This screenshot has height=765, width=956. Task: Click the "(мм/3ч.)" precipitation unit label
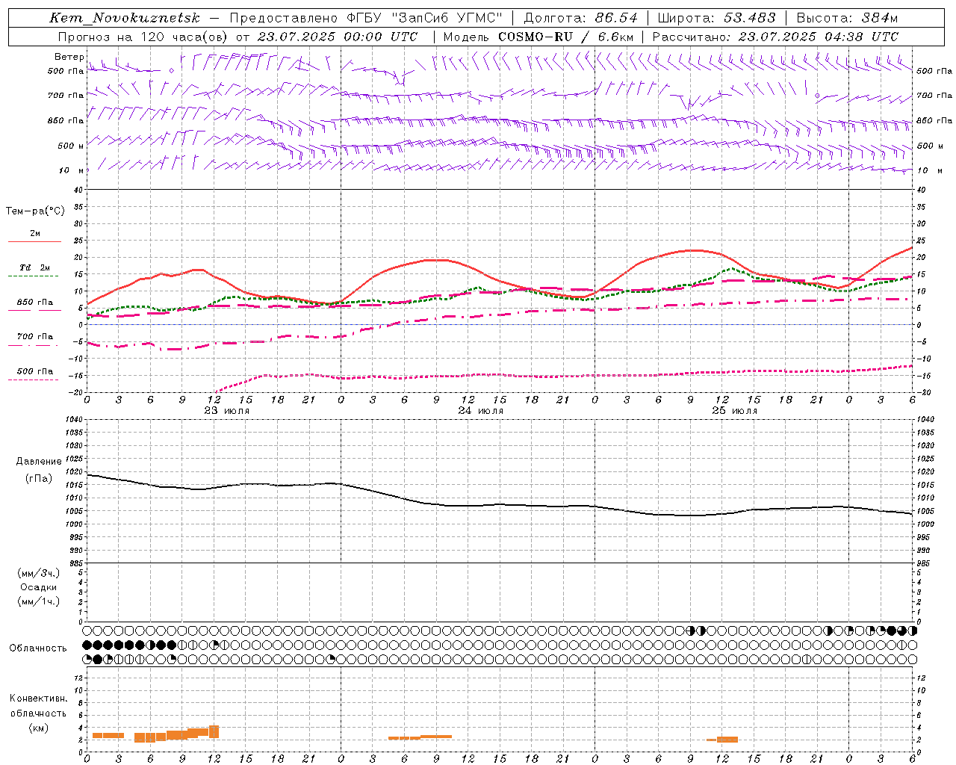pyautogui.click(x=39, y=573)
